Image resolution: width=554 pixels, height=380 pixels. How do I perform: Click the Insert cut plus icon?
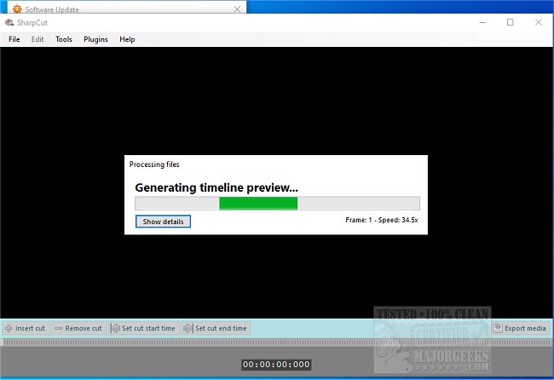[9, 328]
